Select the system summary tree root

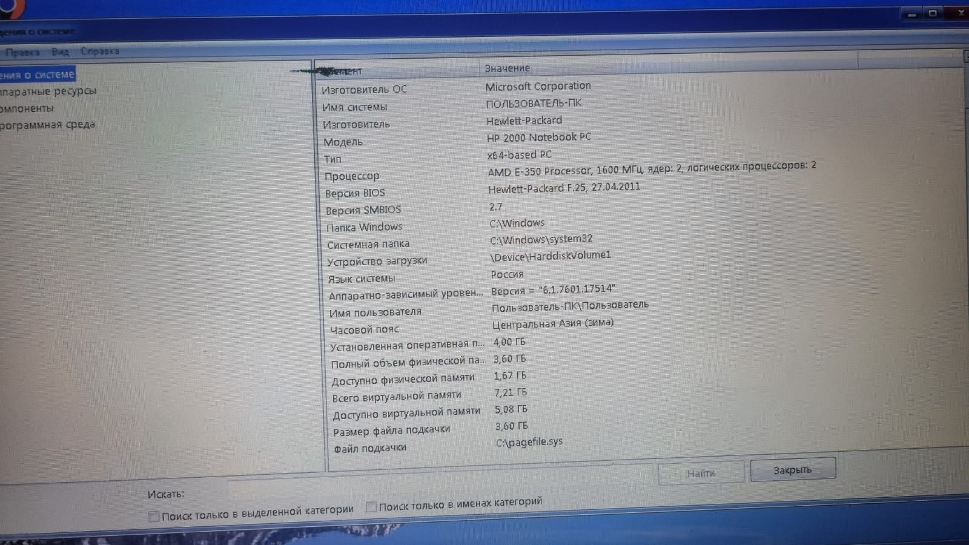37,74
